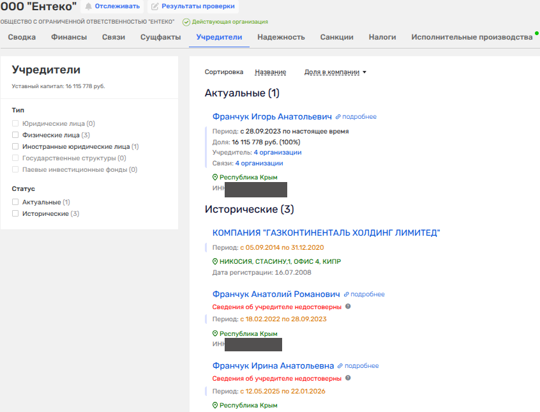Click the Отслеживать button
Screen dimensions: 540x412
[112, 6]
